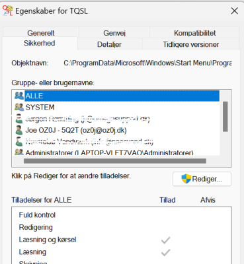This screenshot has width=244, height=264.
Task: Click the Joe OZ0J user icon
Action: [19, 130]
